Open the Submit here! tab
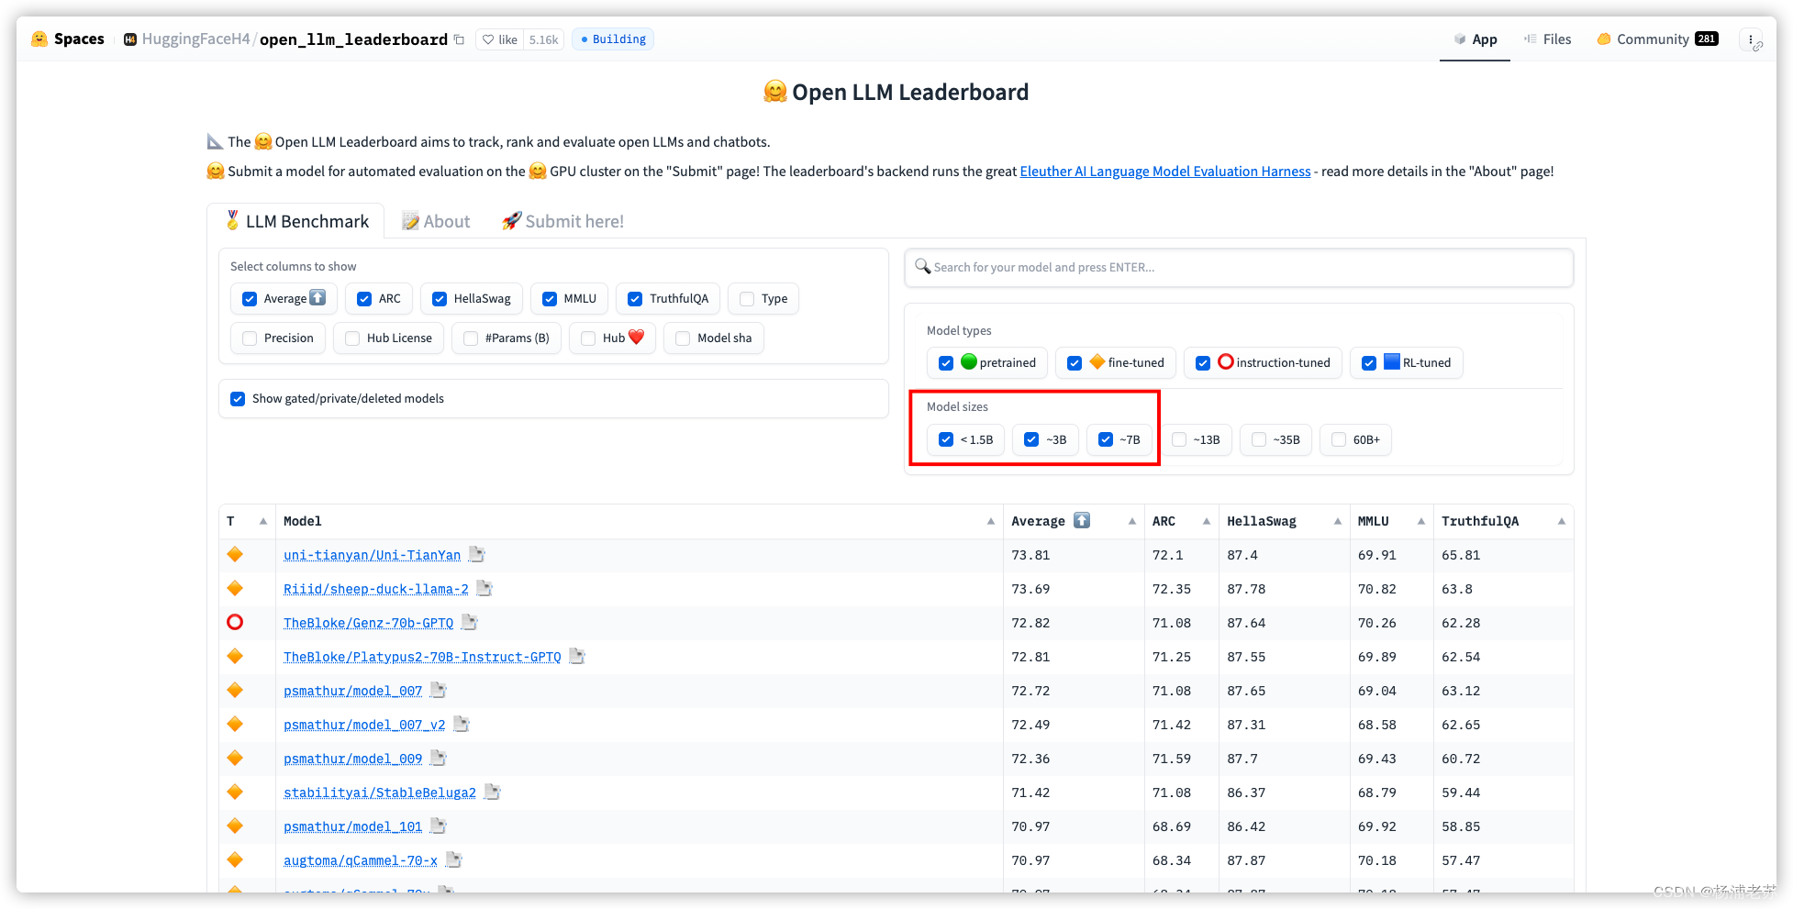Screen dimensions: 1793x909 (x=562, y=221)
